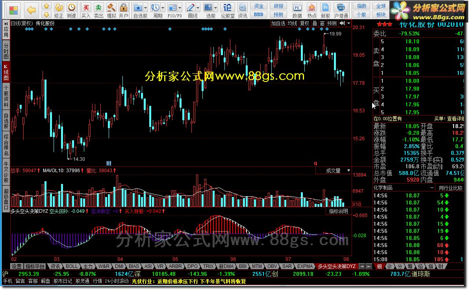
Task: Expand the 周期 dropdown arrow
Action: click(163, 8)
